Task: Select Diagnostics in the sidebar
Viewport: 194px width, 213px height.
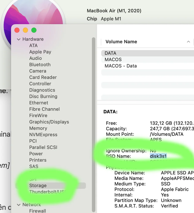Action: (42, 90)
